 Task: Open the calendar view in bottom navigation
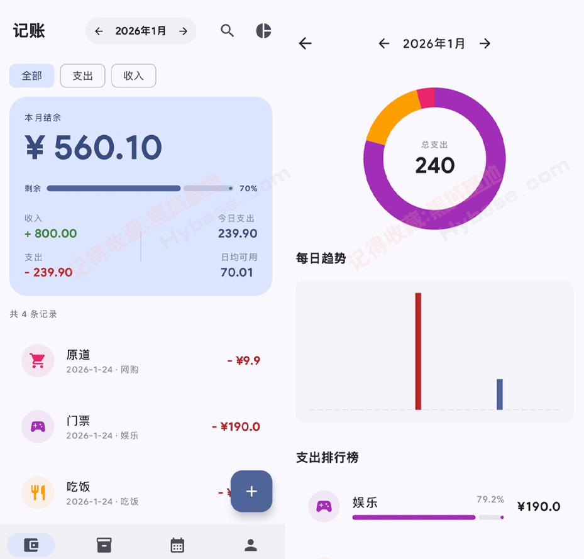pos(177,546)
